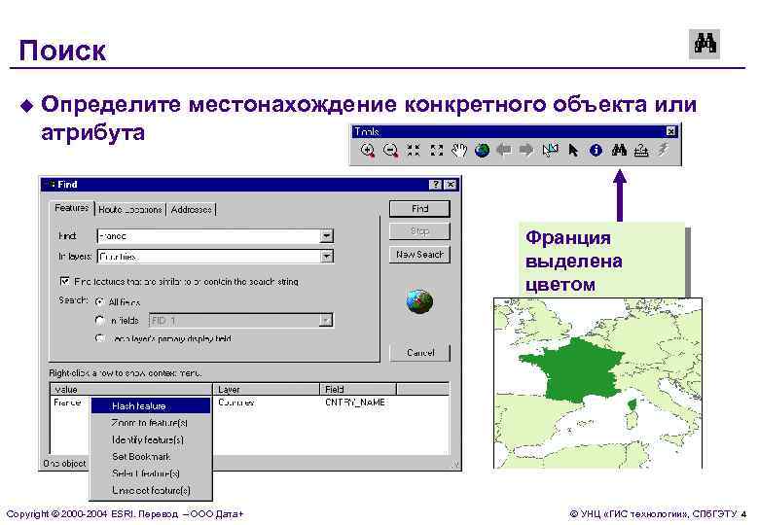The height and width of the screenshot is (525, 759).
Task: Click the binoculars icon in slide header
Action: coord(705,44)
